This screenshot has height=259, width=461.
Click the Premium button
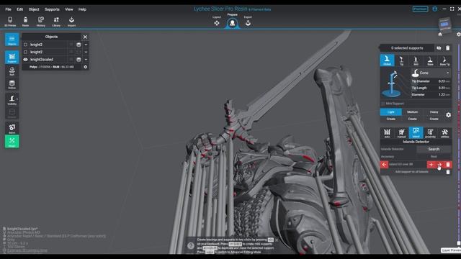tap(420, 9)
